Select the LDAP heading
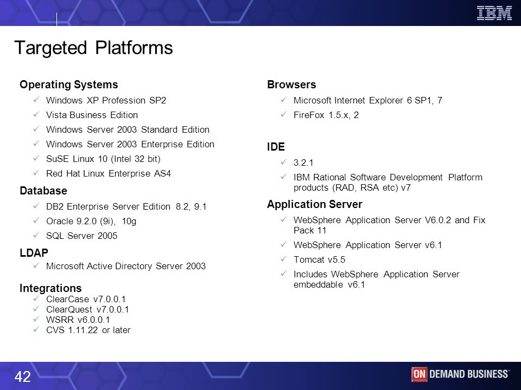521x390 pixels. click(x=34, y=253)
